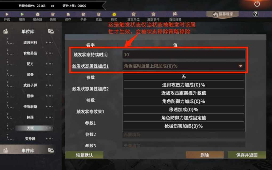The height and width of the screenshot is (170, 272).
Task: Click the 触发状态持续时间 value input field
Action: point(184,55)
